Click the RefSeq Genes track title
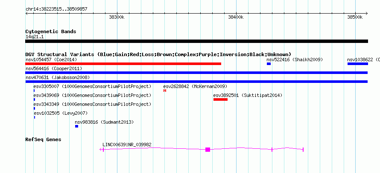 [43, 139]
